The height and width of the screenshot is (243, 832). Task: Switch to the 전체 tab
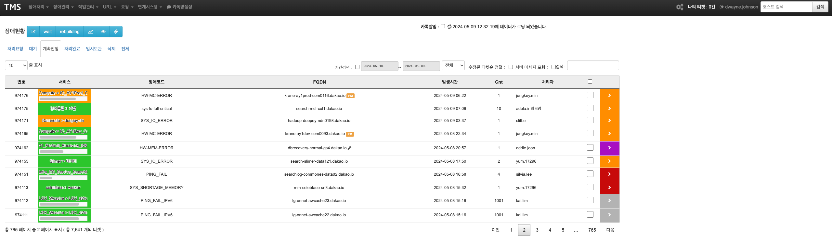pyautogui.click(x=125, y=49)
